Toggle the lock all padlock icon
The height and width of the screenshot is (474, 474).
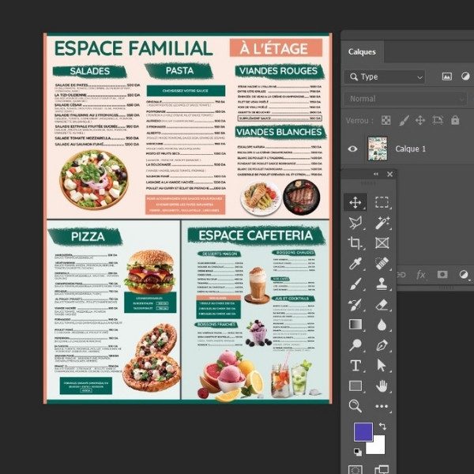point(455,121)
